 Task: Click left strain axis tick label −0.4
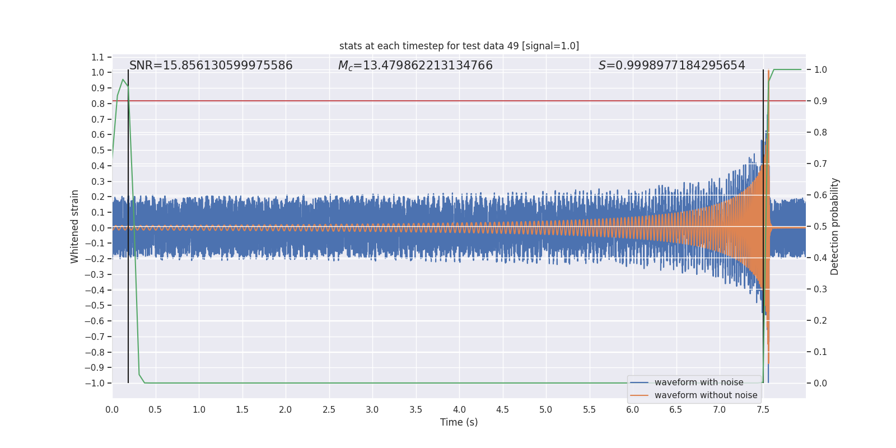95,290
